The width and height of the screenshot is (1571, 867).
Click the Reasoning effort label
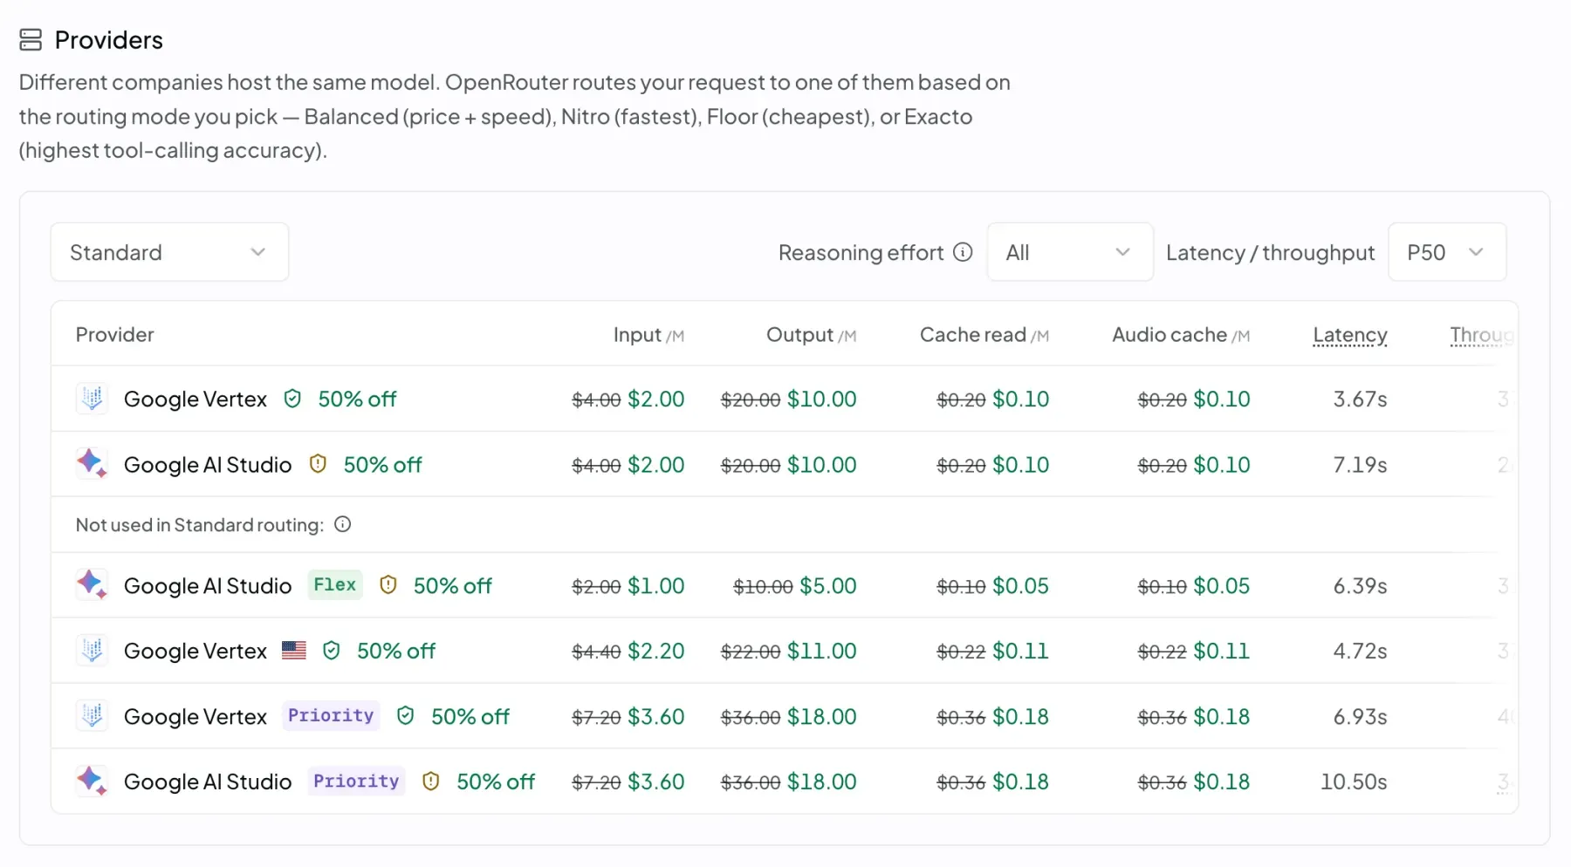click(x=861, y=252)
